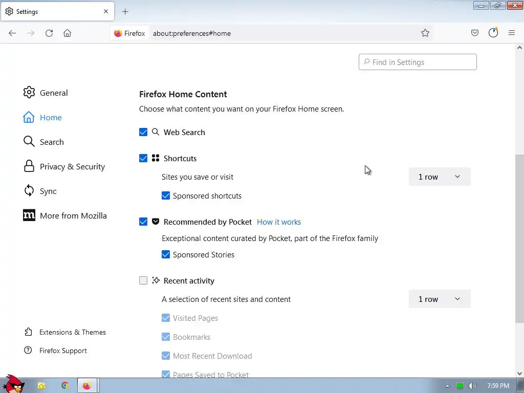Bookmark this page with the star icon
Screen dimensions: 524x393
[425, 33]
